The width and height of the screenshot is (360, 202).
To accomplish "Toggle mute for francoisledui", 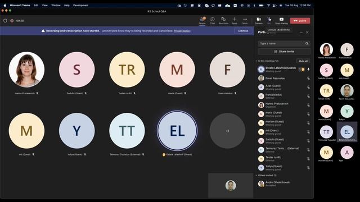I will pyautogui.click(x=308, y=96).
